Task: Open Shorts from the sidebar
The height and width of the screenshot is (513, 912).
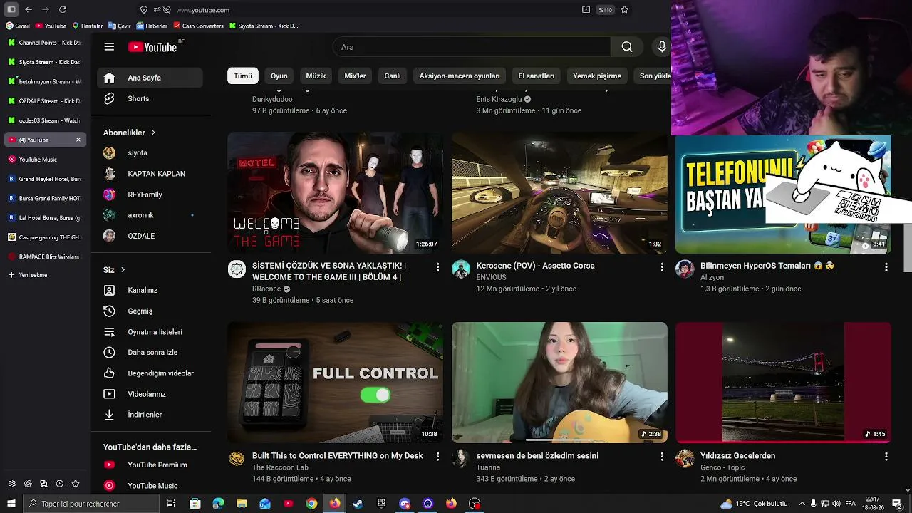Action: click(150, 98)
